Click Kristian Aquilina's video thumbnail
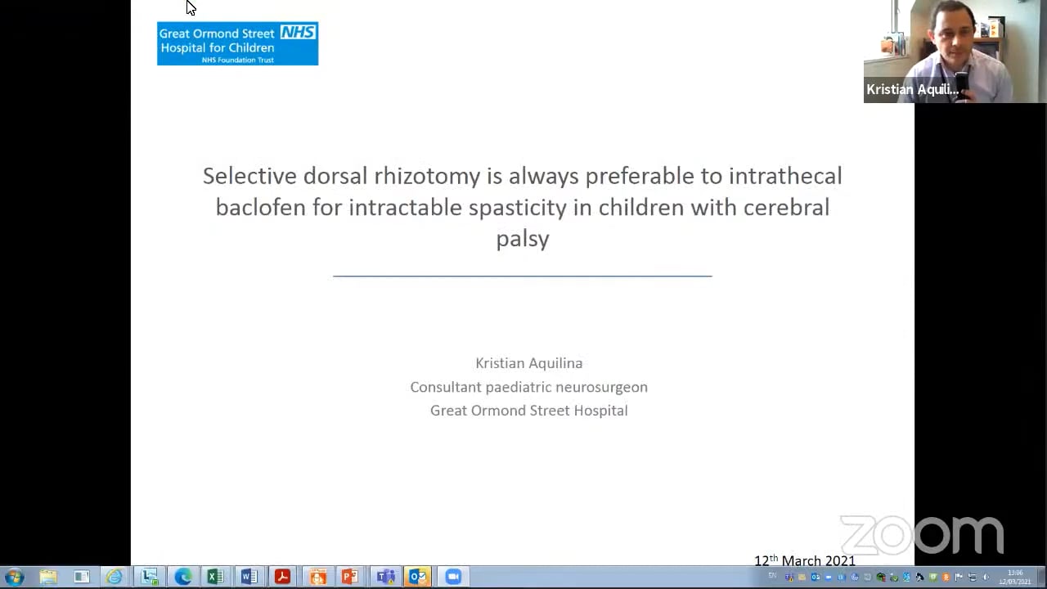This screenshot has width=1047, height=589. [955, 51]
